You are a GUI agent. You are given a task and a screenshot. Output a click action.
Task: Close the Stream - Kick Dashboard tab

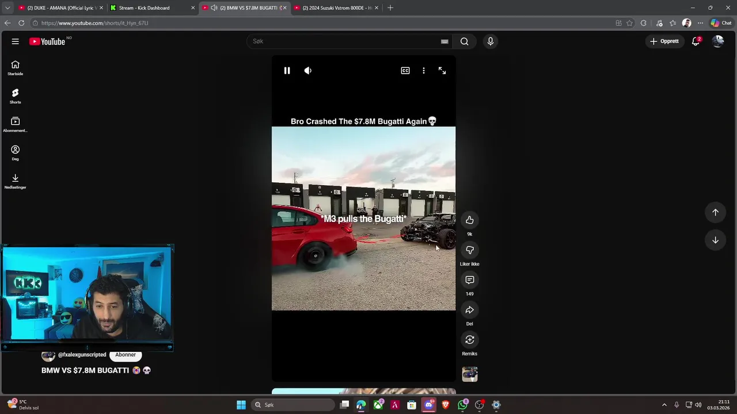click(x=193, y=8)
